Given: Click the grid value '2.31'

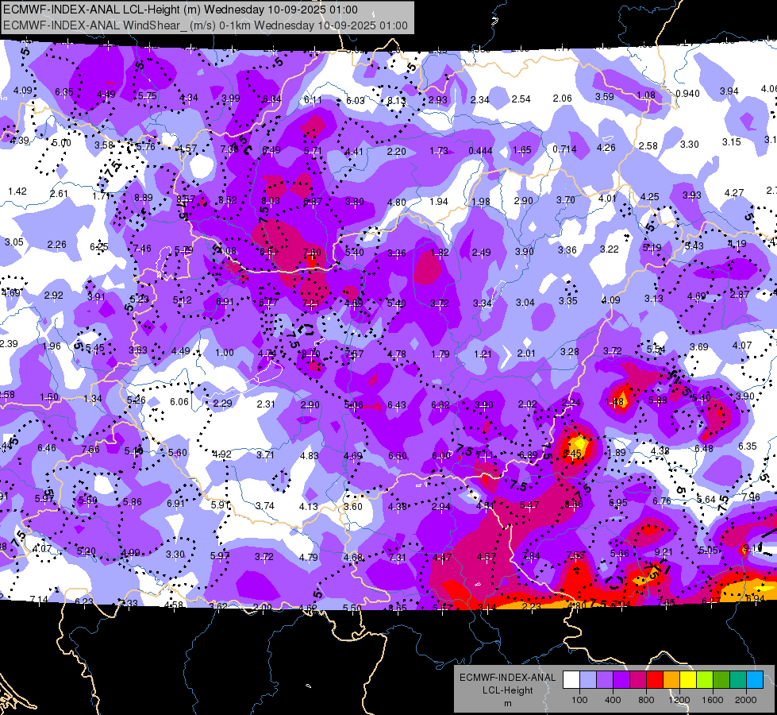Looking at the screenshot, I should pos(266,404).
